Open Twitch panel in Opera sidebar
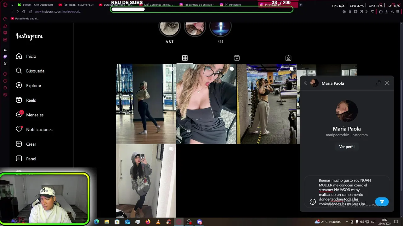 5,57
